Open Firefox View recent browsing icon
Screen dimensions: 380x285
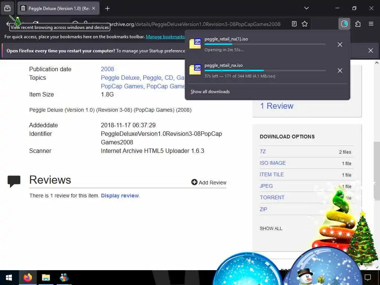[7, 9]
